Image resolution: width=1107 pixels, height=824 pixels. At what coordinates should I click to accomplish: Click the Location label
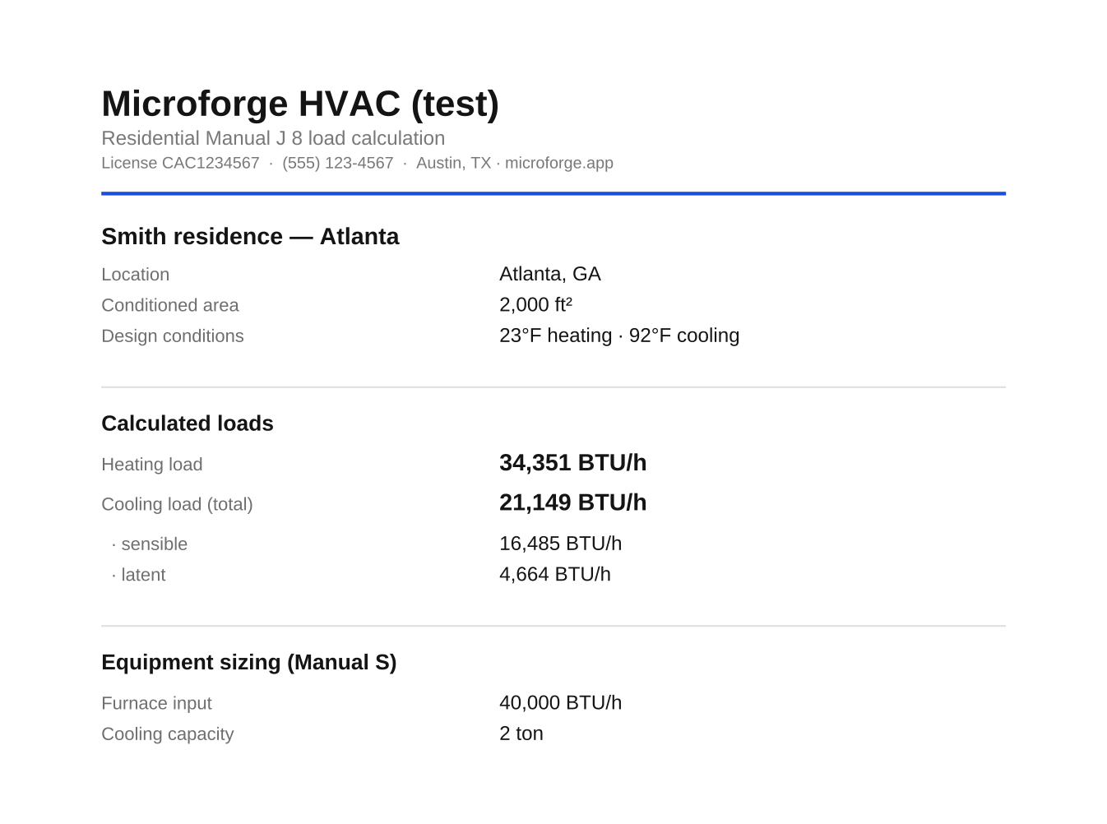(136, 275)
